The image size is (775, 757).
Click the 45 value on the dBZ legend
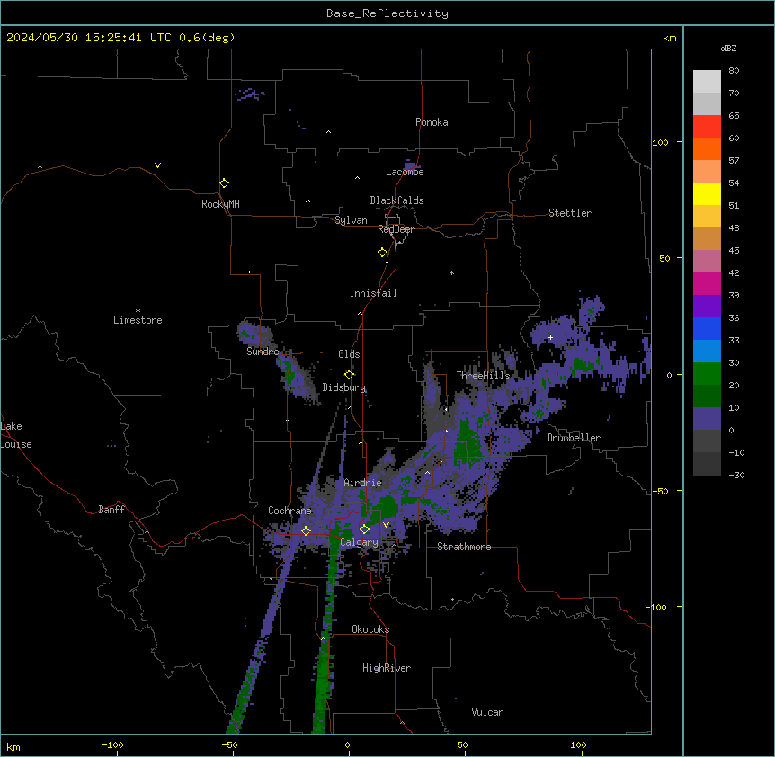point(734,251)
